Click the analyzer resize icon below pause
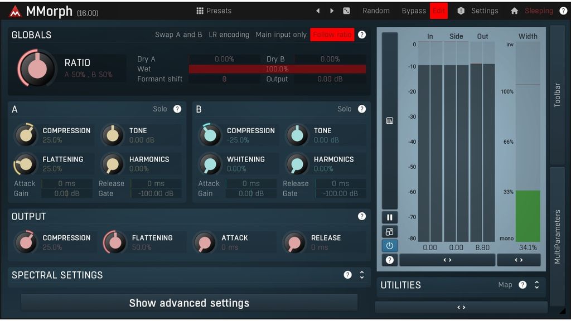This screenshot has width=571, height=321. click(x=389, y=231)
